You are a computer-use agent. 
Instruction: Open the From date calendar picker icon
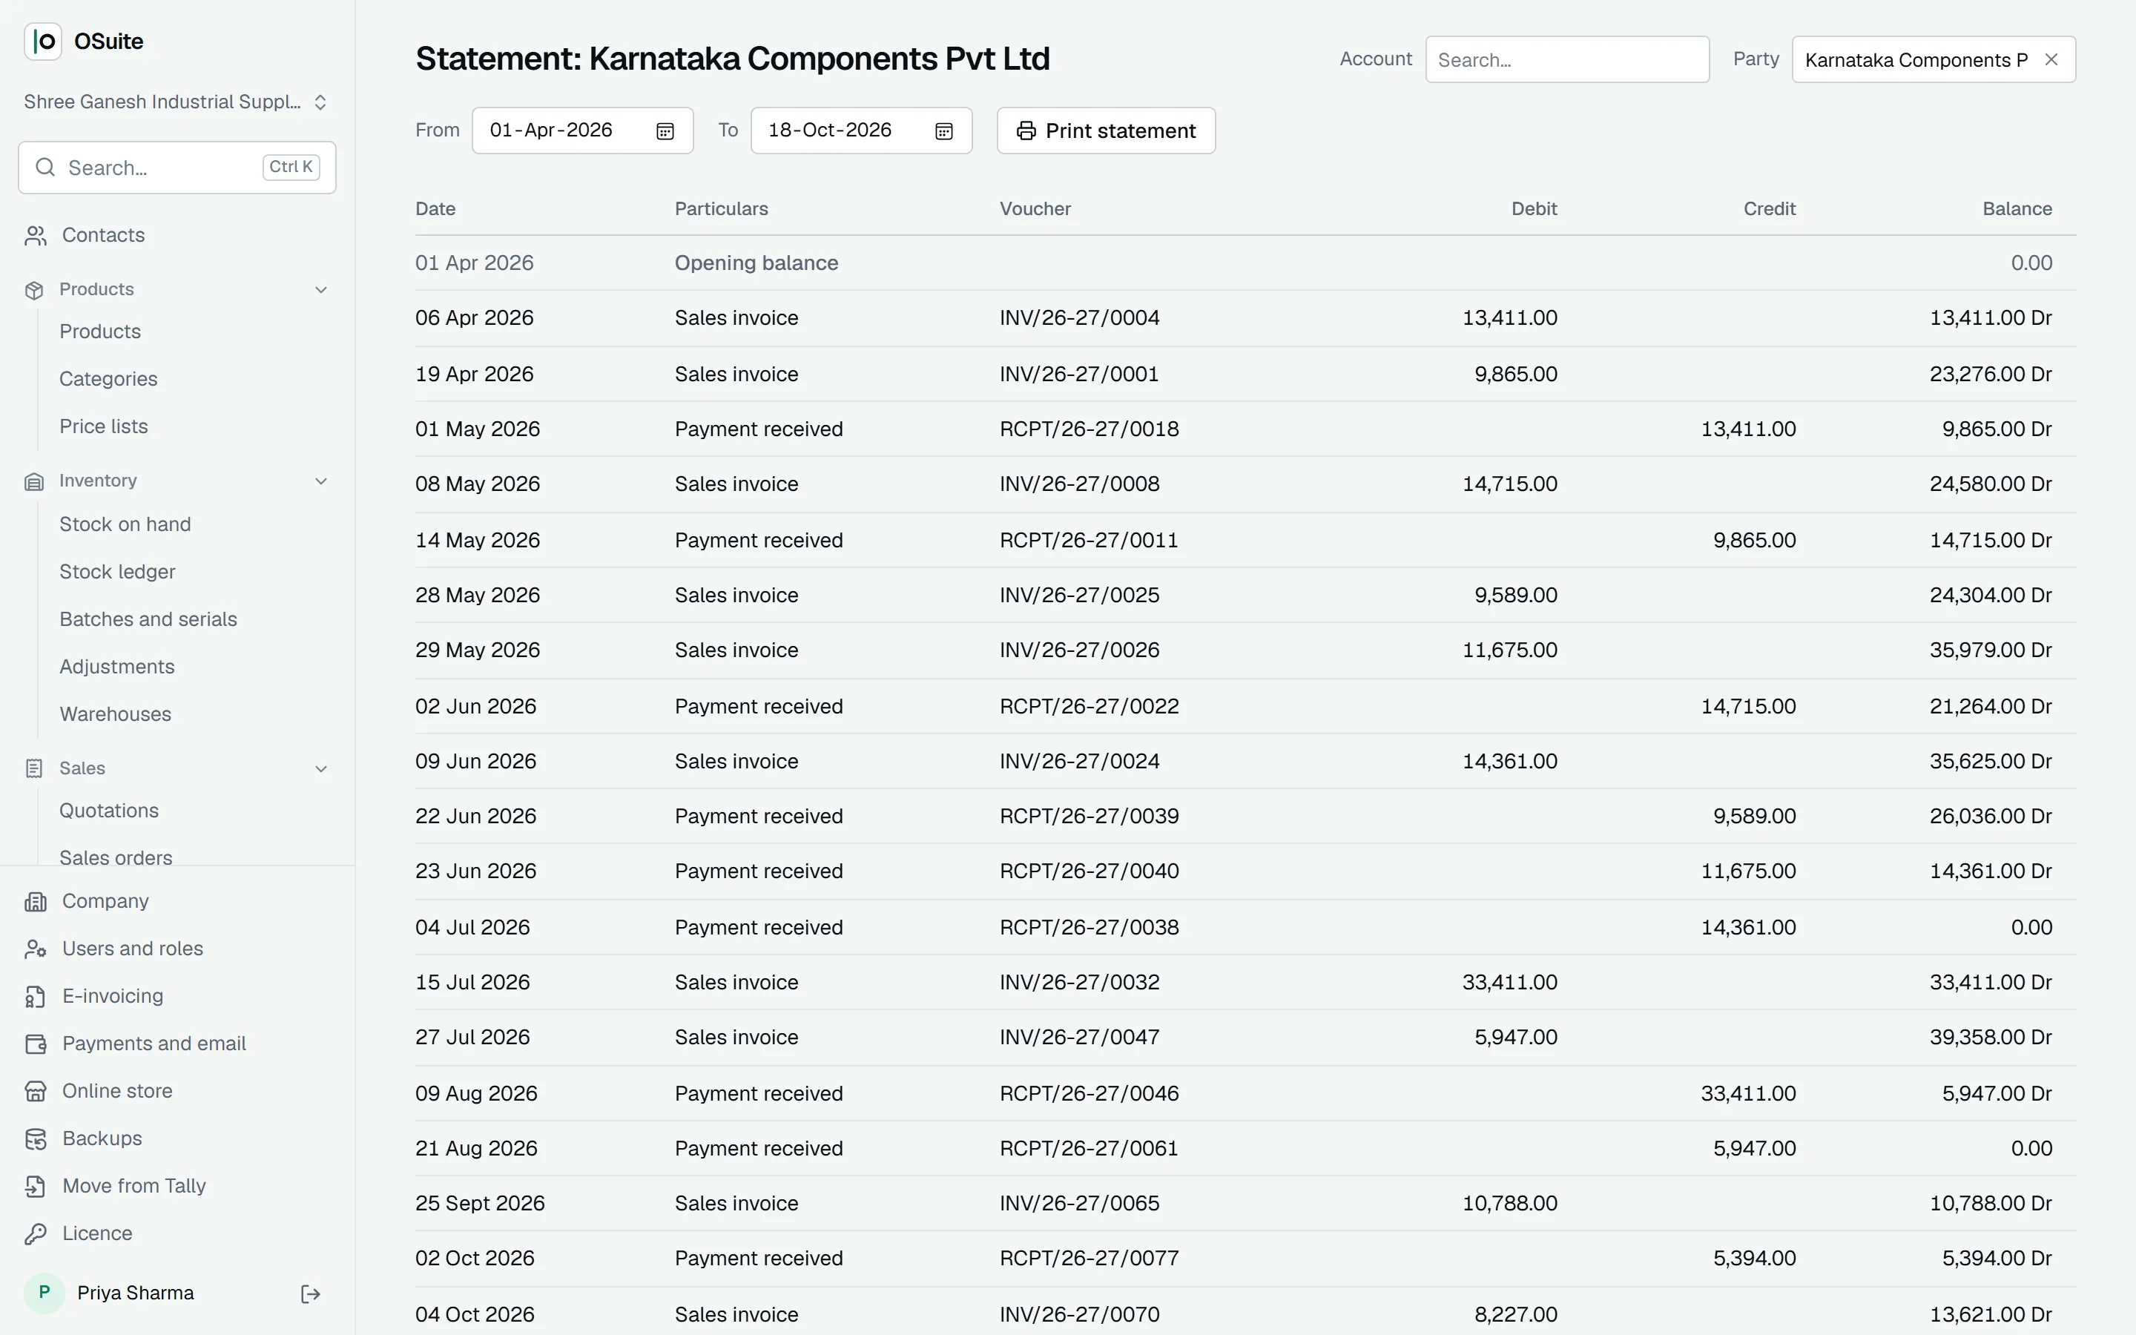[x=665, y=131]
